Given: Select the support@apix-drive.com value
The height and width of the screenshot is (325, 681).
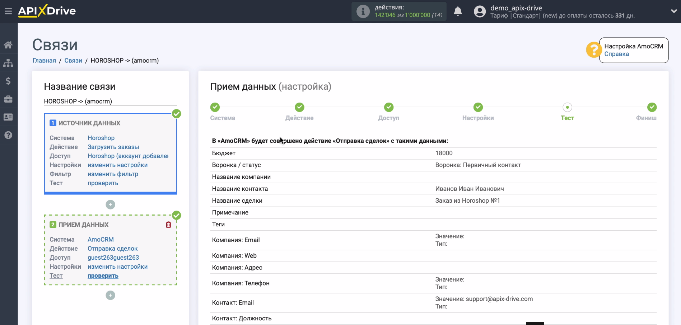Looking at the screenshot, I should tap(499, 299).
